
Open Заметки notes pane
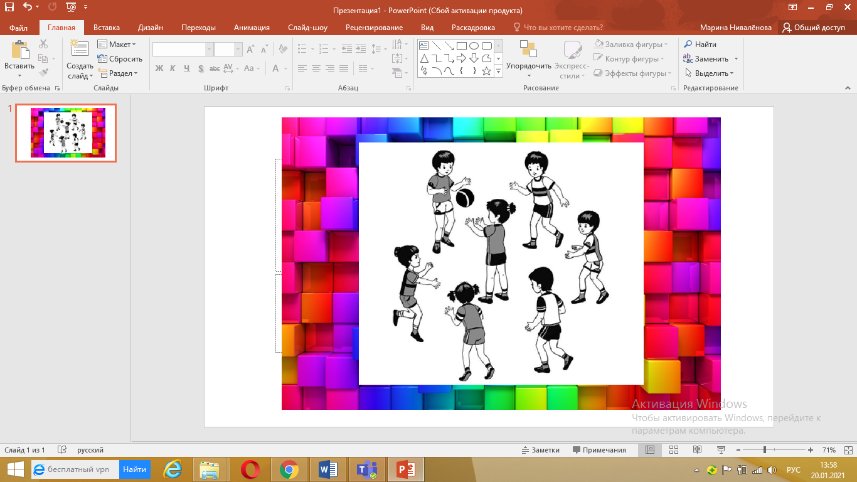(x=540, y=450)
